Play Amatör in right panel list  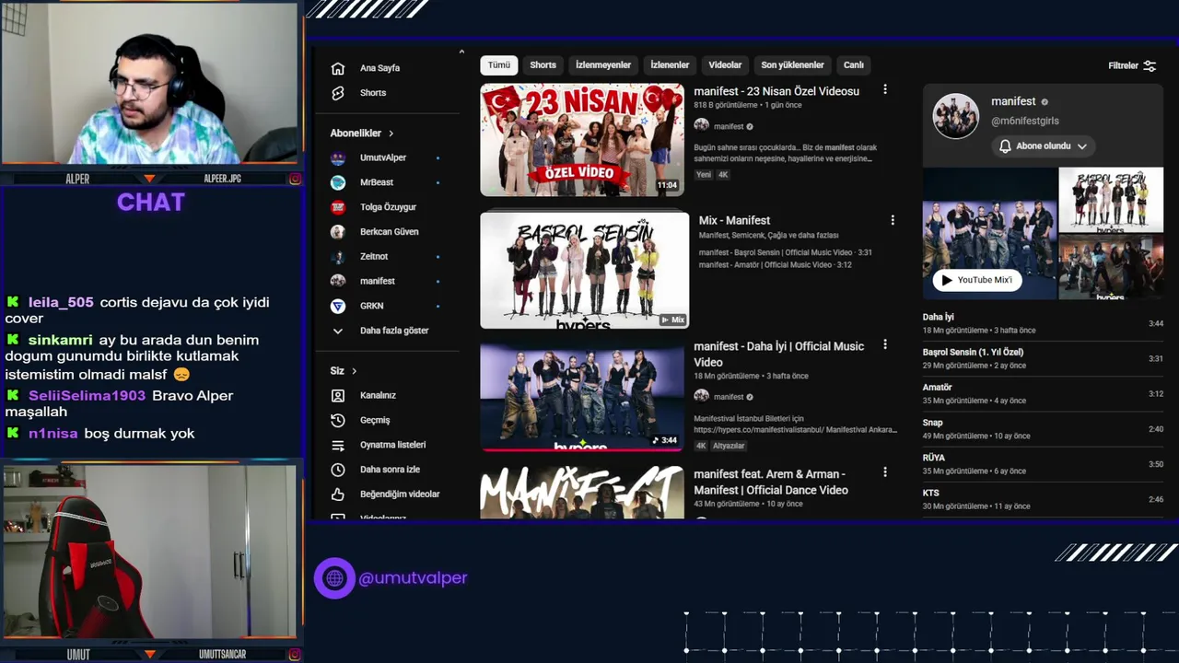tap(1043, 393)
